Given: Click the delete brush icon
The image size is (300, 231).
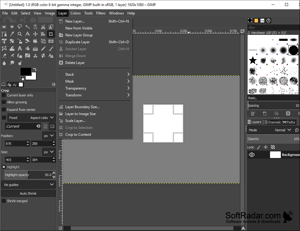Looking at the screenshot, I should coord(288,114).
